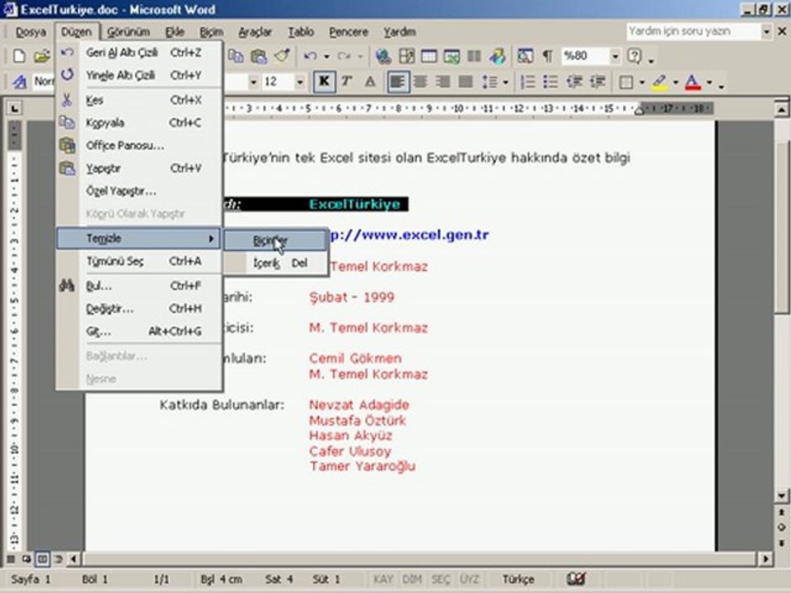Select the Format Painter brush

pos(282,56)
